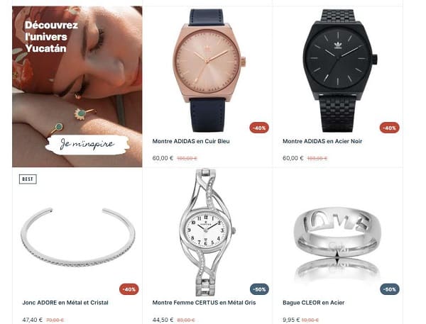Click 'Montre ADIDAS en Cuir Bleu' title

[x=191, y=141]
